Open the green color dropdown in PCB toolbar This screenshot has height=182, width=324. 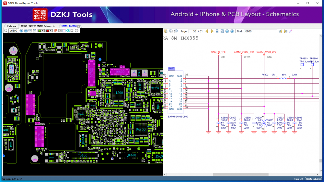[x=43, y=31]
